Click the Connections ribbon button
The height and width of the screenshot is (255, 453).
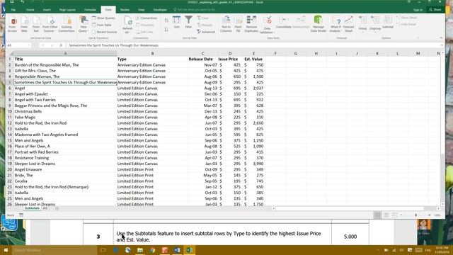147,18
